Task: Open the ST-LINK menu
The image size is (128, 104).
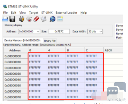Action: [47, 13]
